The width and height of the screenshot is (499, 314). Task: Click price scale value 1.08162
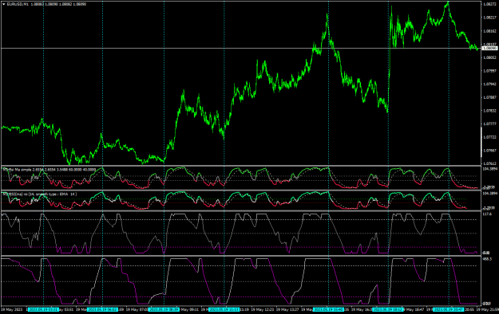tap(489, 31)
